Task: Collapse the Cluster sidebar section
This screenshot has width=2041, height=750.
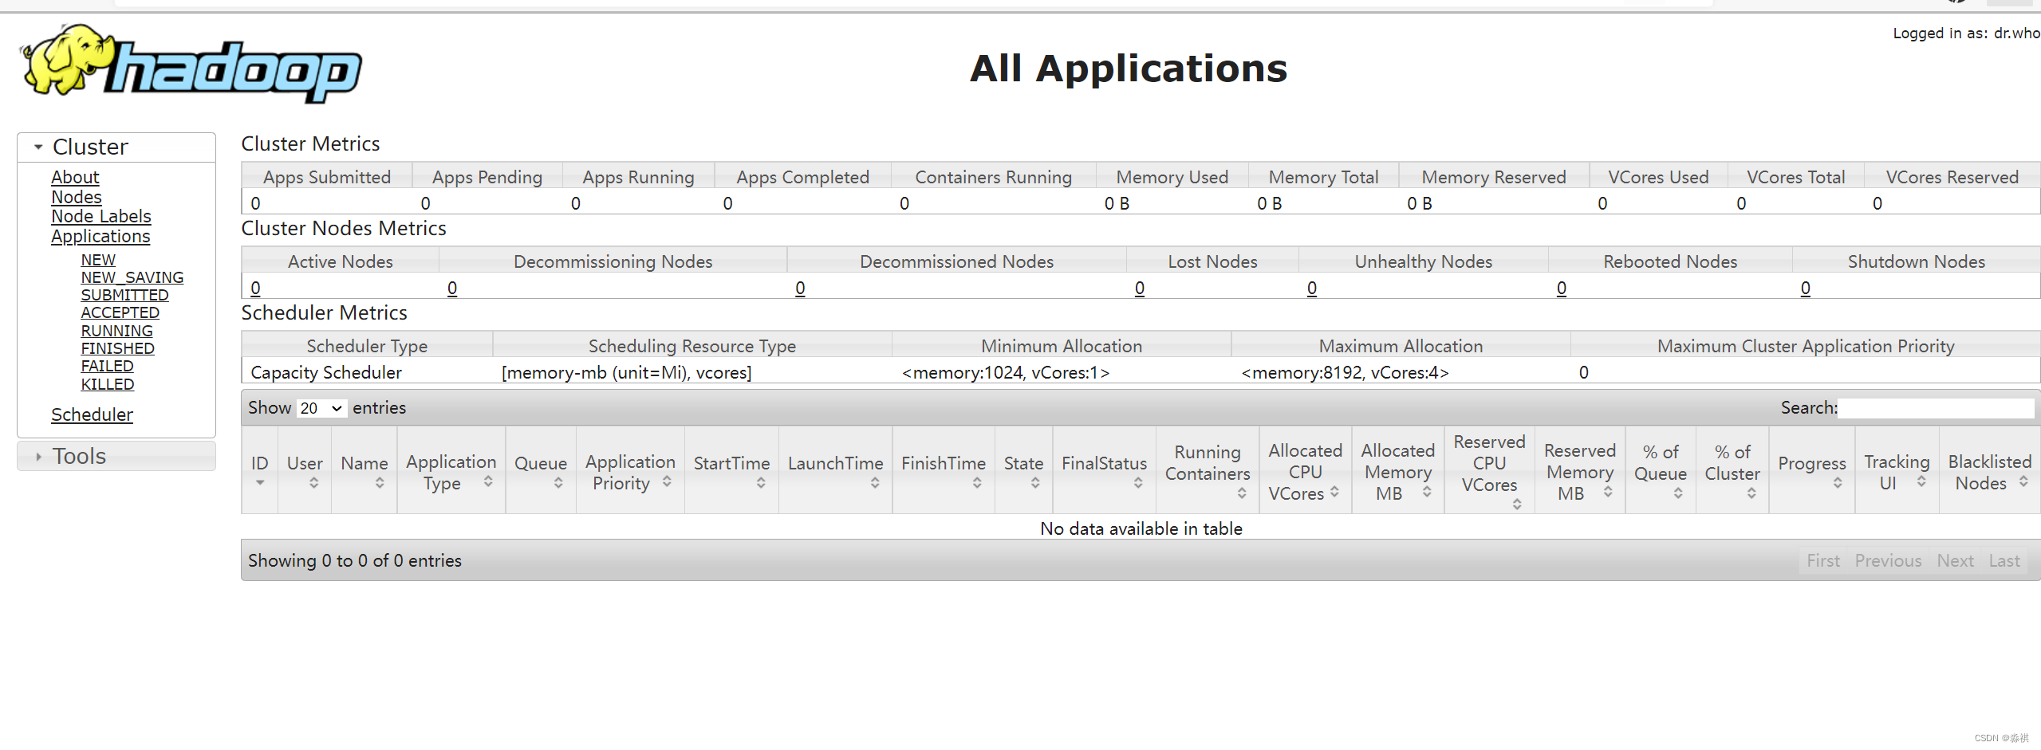Action: tap(116, 147)
